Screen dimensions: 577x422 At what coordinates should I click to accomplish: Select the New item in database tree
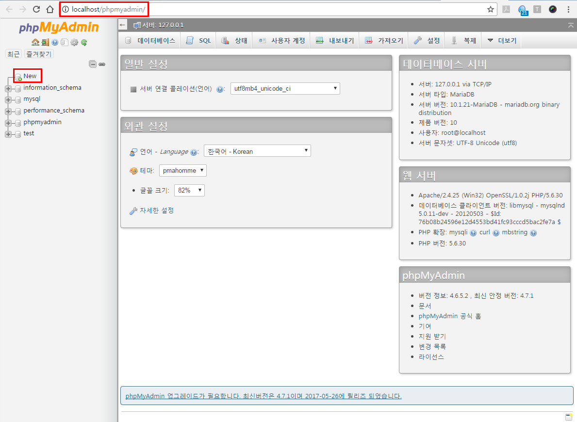30,76
